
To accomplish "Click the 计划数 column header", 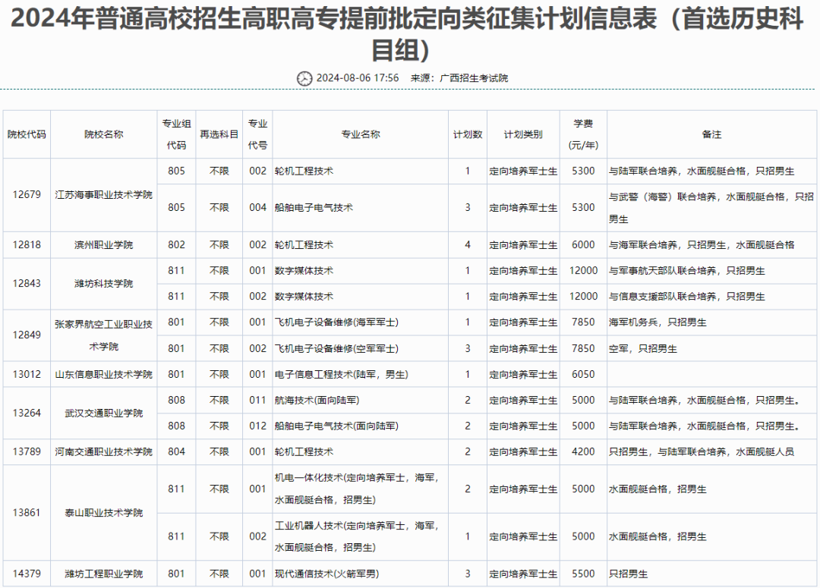I will [468, 134].
